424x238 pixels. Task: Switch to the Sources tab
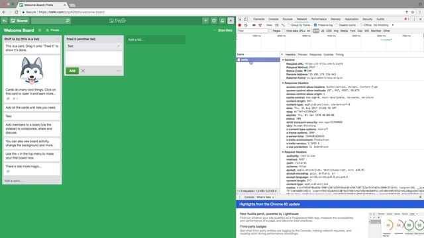(288, 19)
